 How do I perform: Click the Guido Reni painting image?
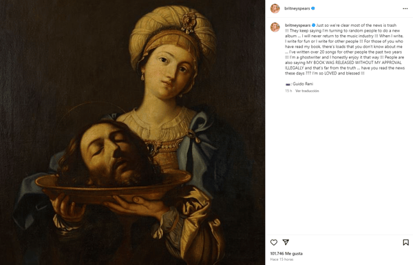pyautogui.click(x=132, y=132)
